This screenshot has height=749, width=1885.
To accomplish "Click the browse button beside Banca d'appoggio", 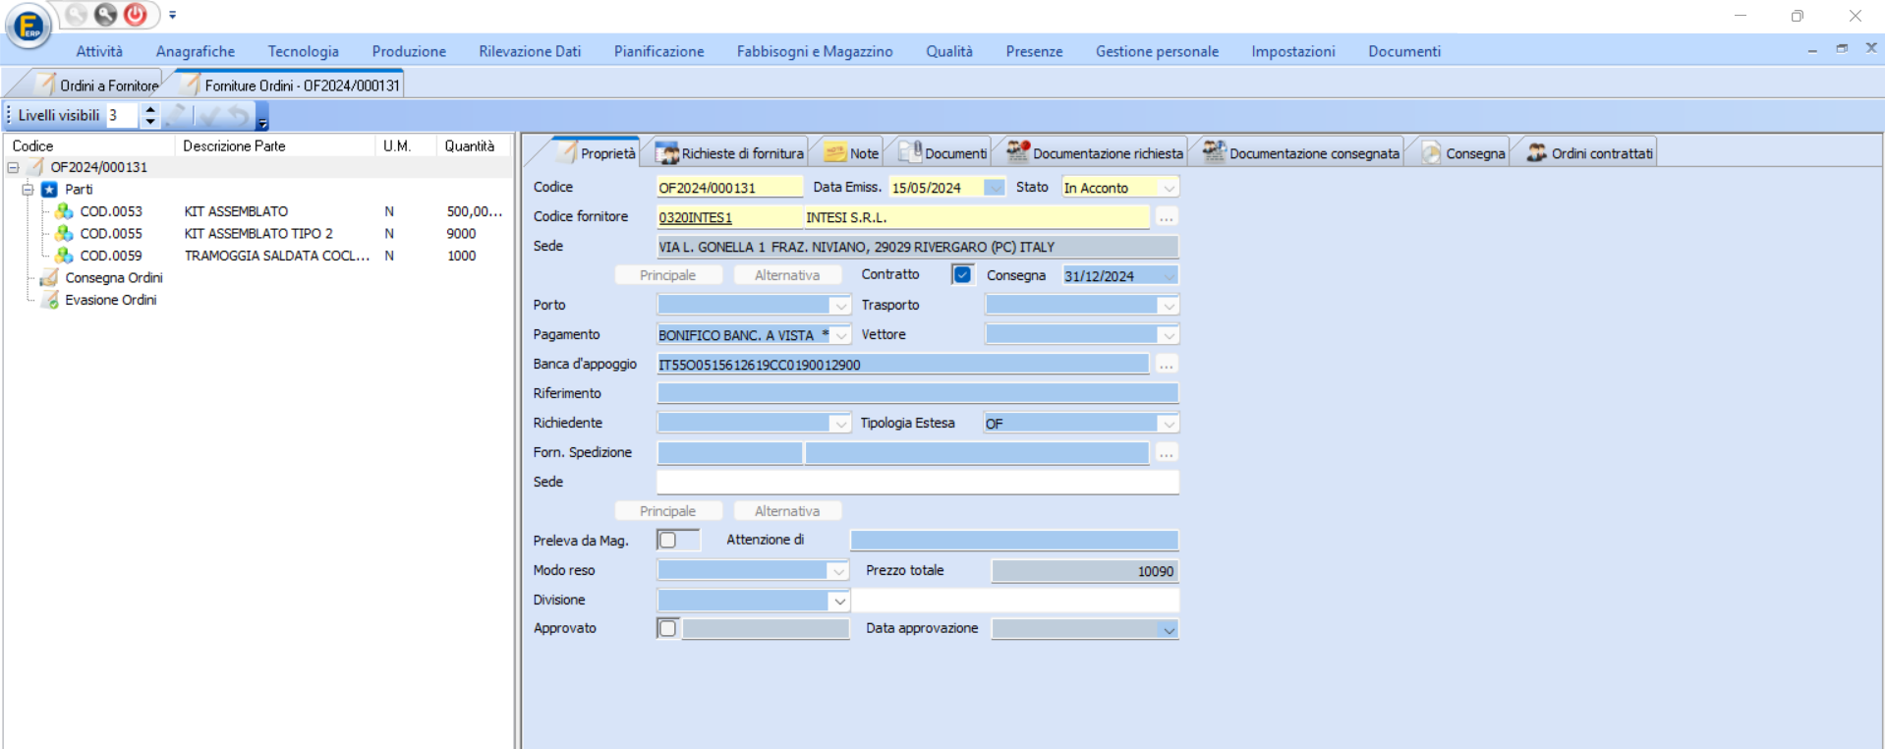I will click(x=1167, y=365).
